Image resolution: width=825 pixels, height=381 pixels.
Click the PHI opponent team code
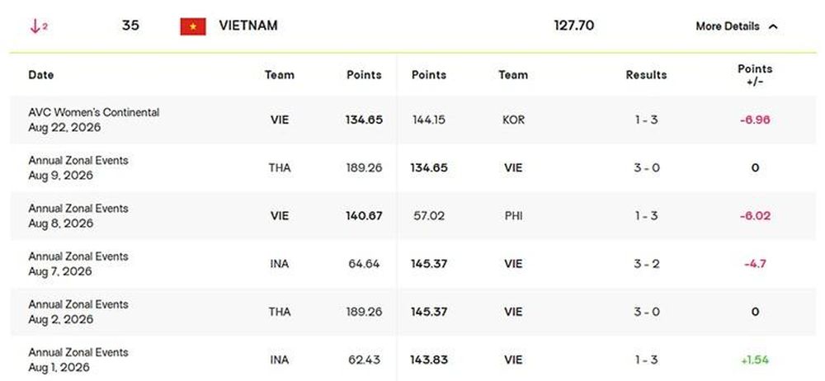513,216
